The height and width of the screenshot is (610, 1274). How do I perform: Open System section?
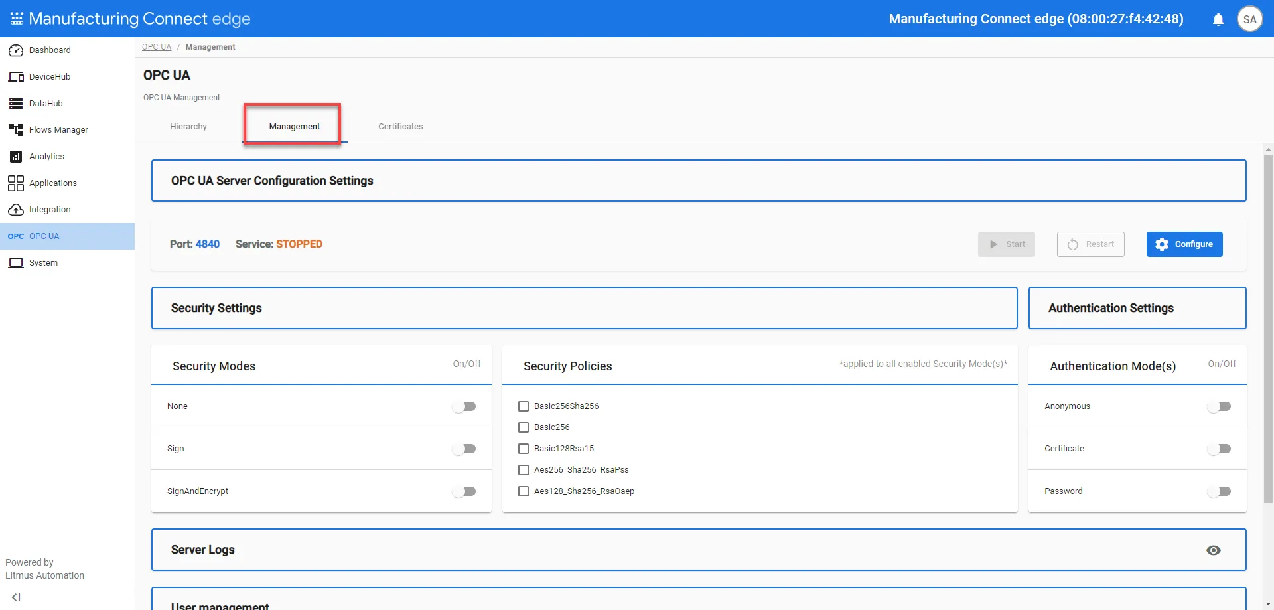pos(68,263)
